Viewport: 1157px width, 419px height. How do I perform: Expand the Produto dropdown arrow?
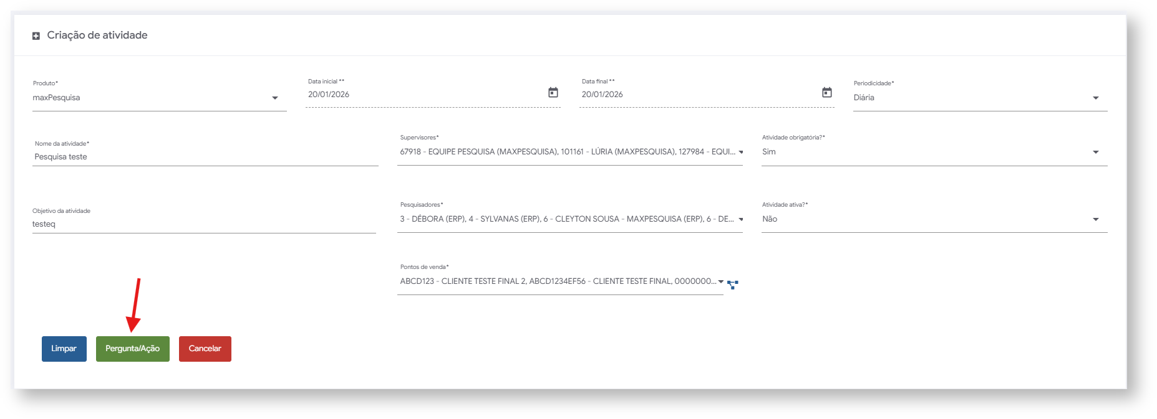point(275,98)
